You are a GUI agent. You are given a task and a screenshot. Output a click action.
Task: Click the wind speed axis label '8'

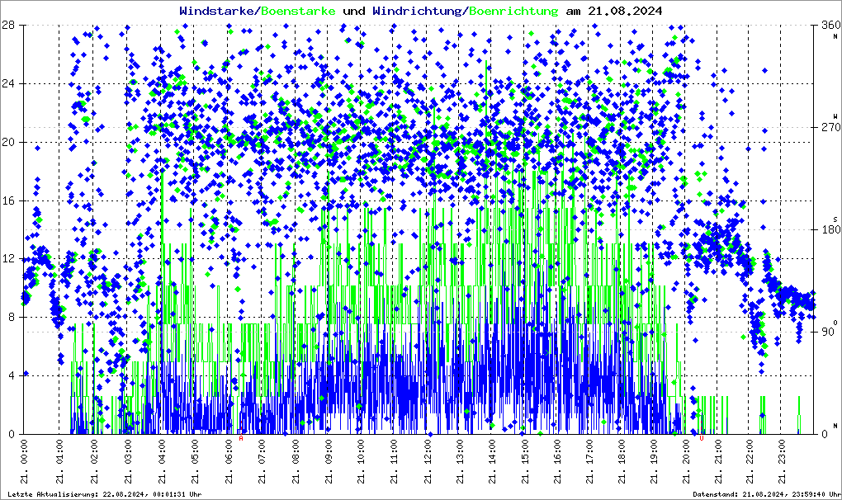tap(11, 317)
